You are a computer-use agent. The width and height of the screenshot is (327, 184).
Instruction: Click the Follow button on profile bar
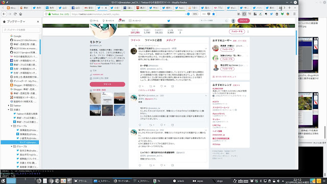237,31
